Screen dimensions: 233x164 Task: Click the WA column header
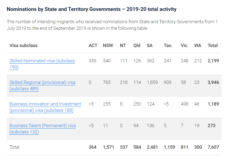coord(198,45)
